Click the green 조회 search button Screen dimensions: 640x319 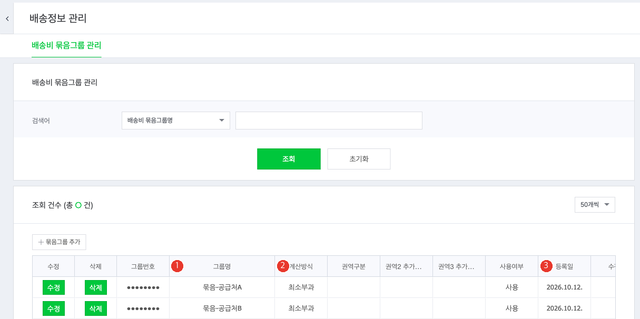[289, 159]
